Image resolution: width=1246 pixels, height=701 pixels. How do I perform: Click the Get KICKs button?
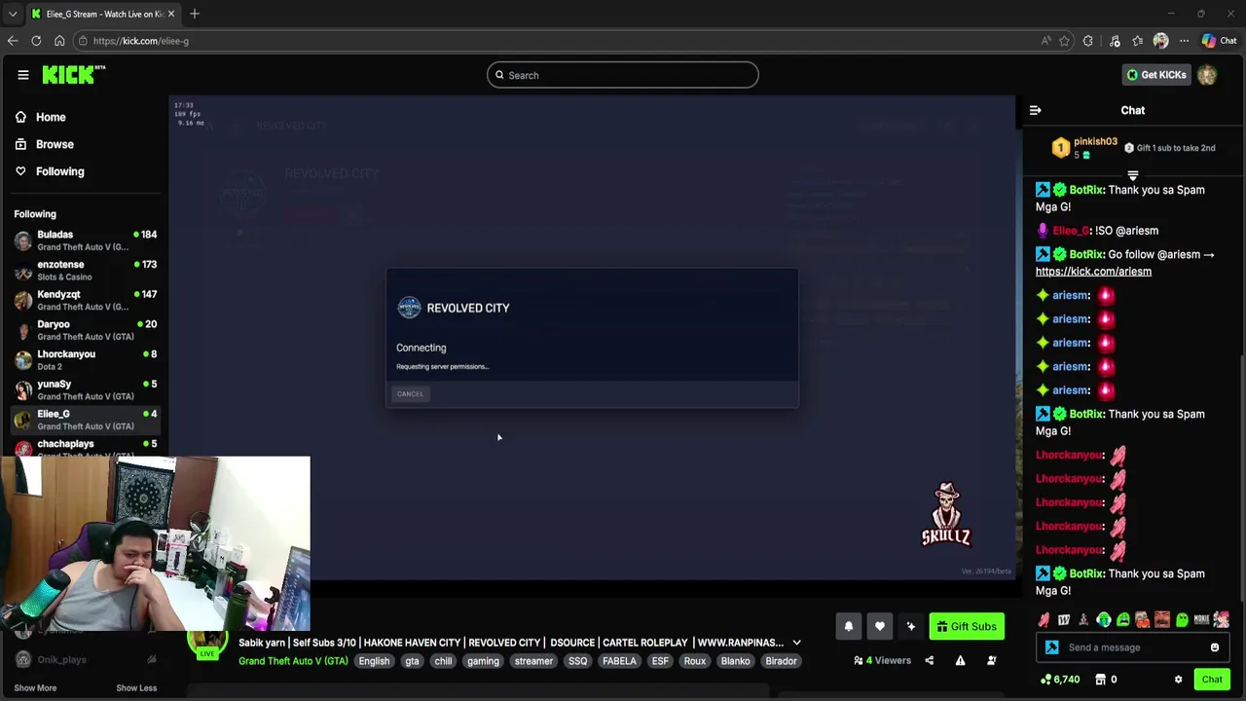(1156, 75)
